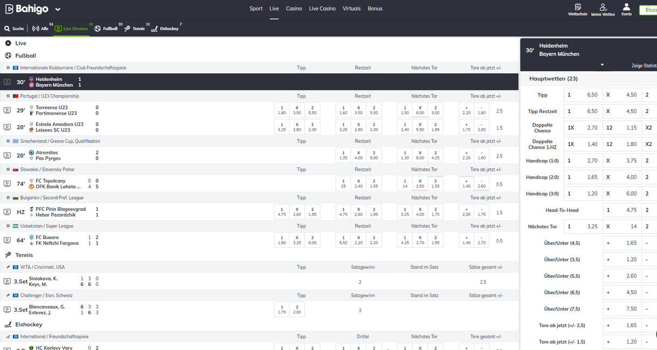Expand dropdown arrow under Heidenheim match header

[602, 65]
